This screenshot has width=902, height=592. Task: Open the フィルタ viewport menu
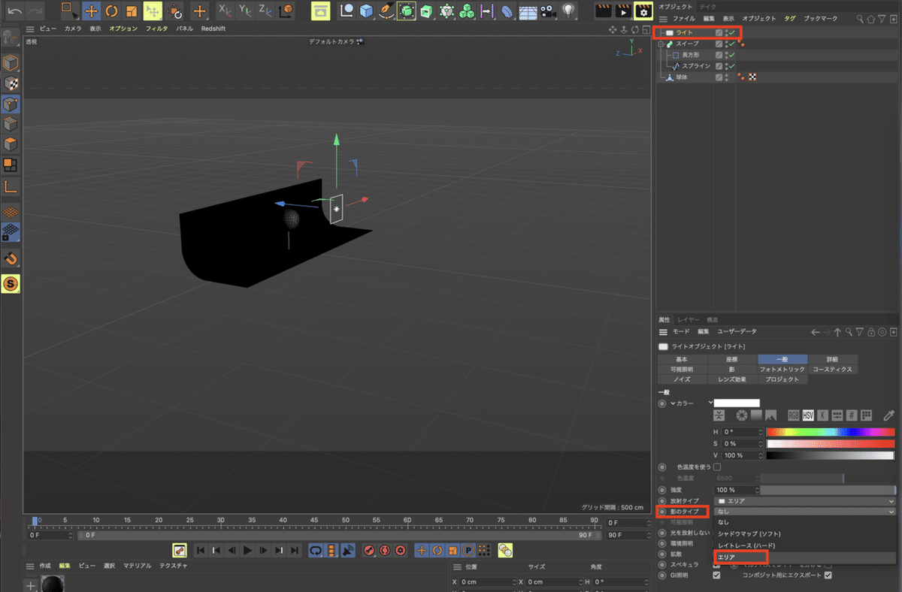coord(156,29)
